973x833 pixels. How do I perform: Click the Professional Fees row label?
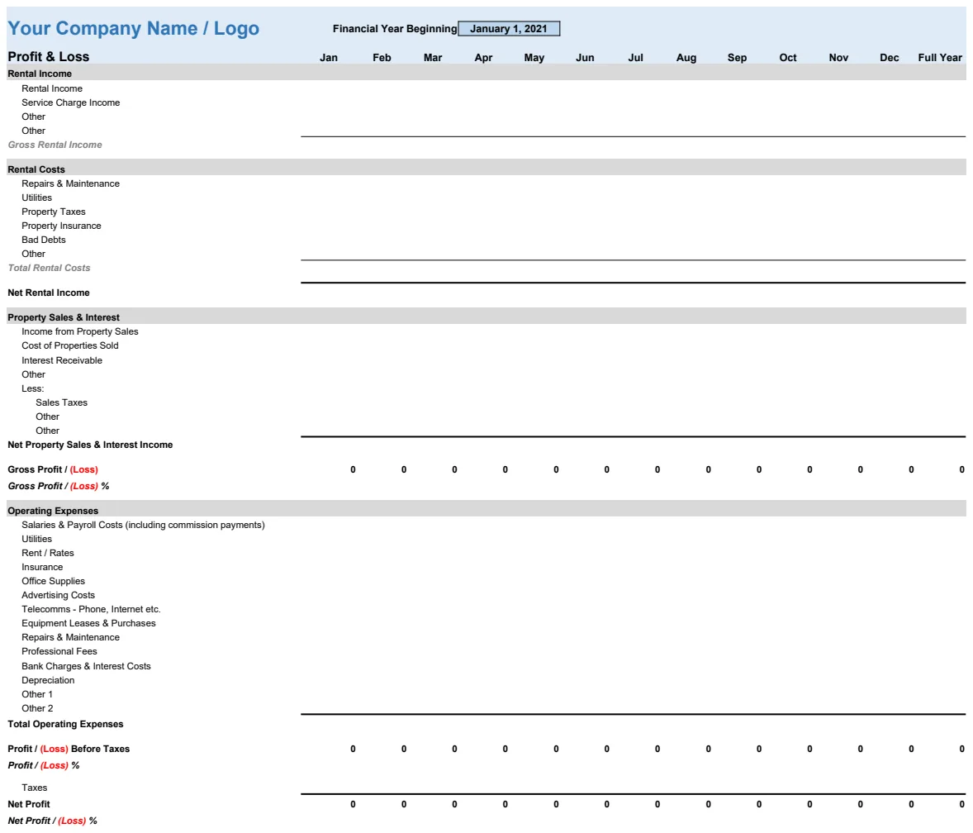[x=59, y=652]
